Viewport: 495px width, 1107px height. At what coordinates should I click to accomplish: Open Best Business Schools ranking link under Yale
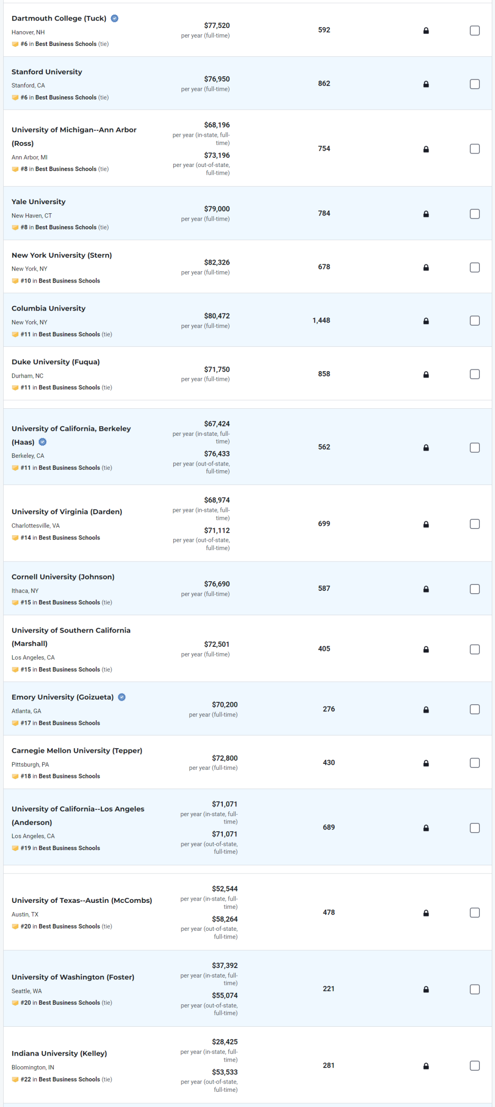(66, 227)
